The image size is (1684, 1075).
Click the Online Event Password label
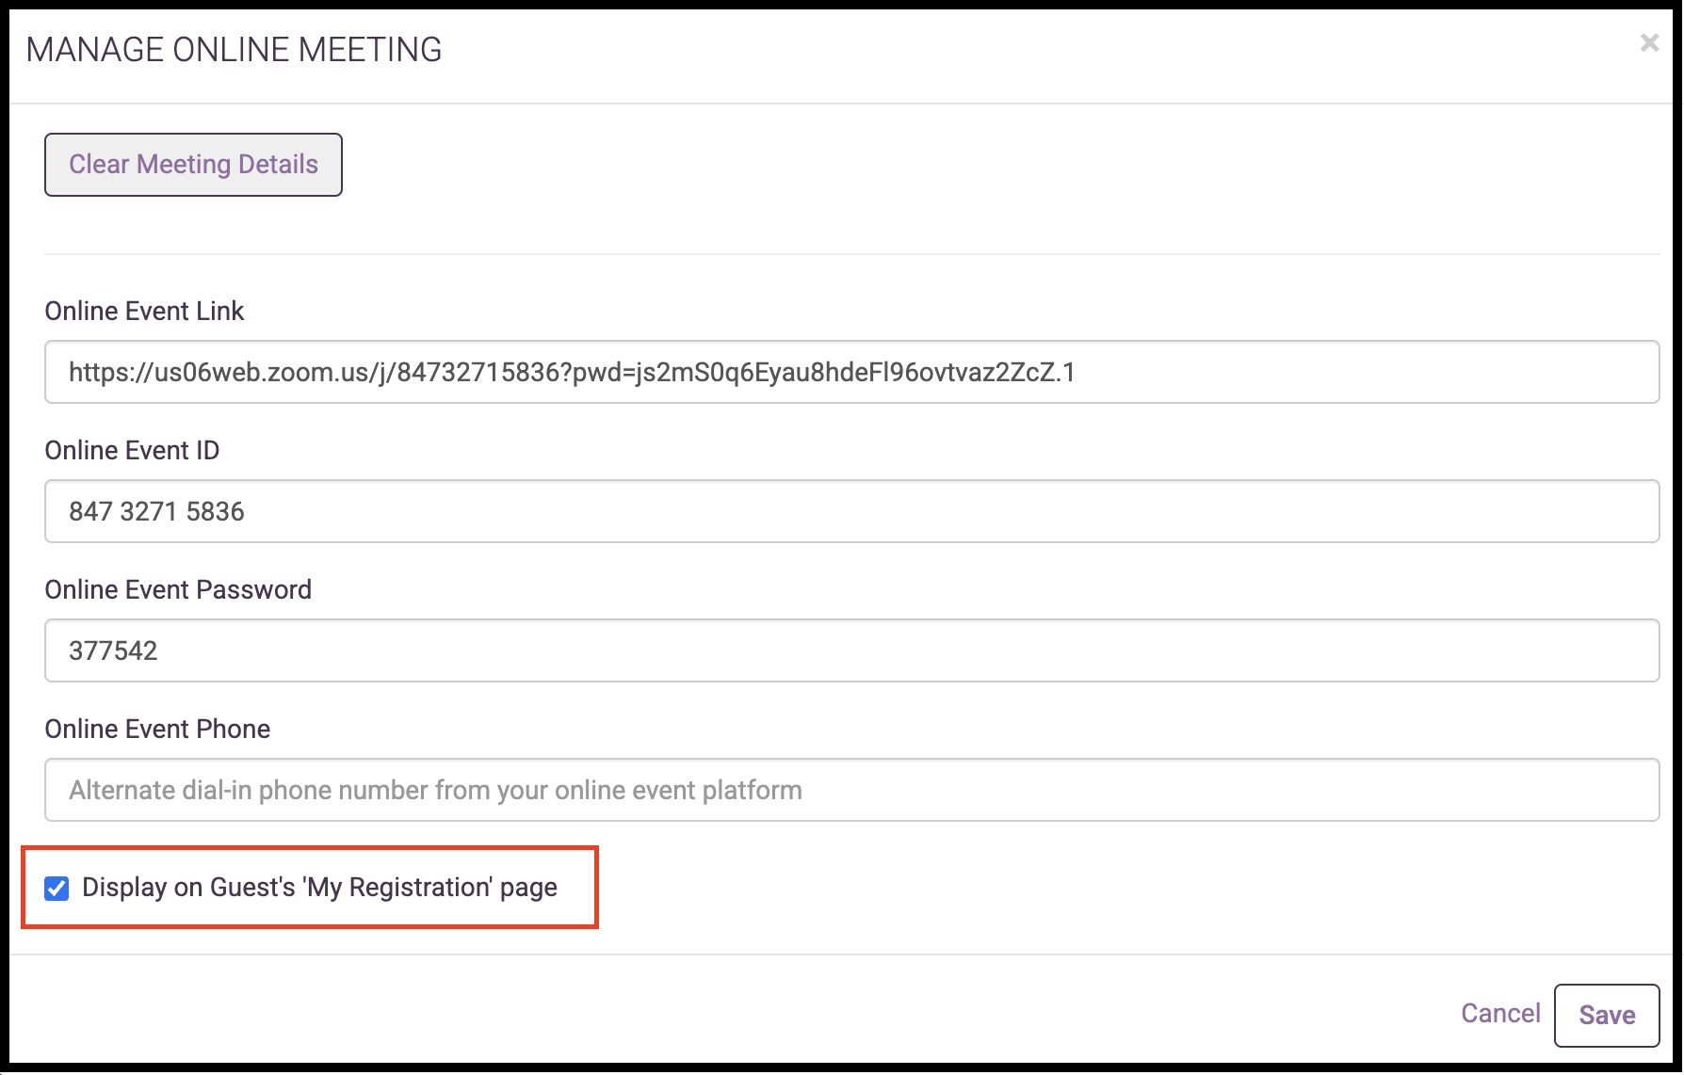[178, 590]
